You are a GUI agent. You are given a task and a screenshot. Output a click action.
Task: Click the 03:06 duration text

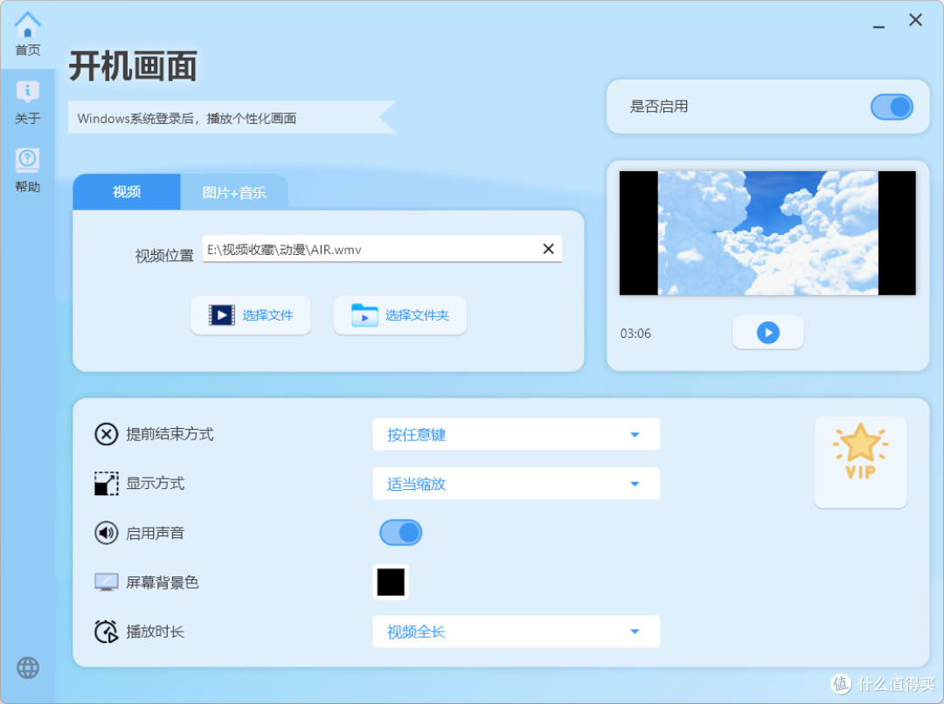(635, 334)
